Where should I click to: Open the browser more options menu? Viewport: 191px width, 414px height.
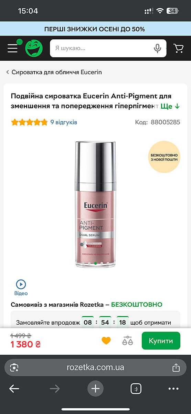(x=173, y=389)
